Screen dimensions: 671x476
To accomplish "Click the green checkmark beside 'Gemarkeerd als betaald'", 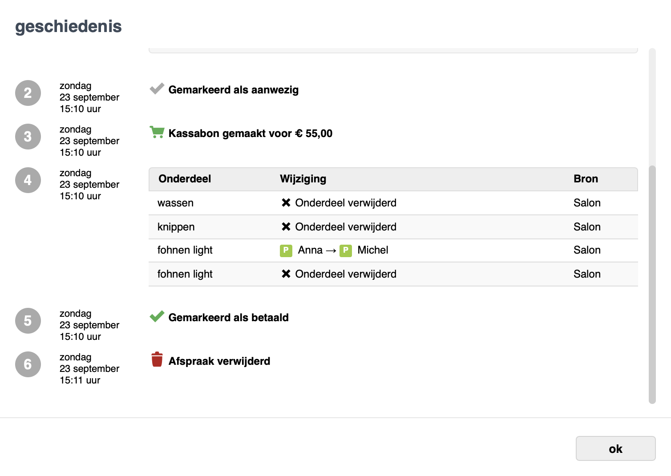I will [157, 316].
